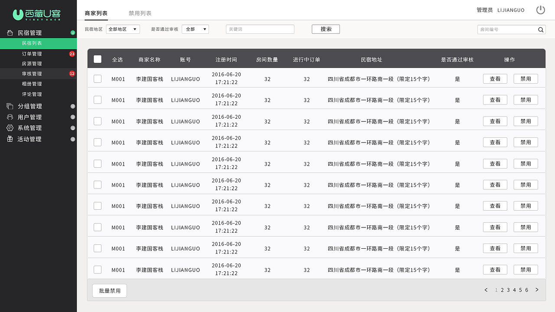Open 系统管理 via the gear icon

pos(10,127)
